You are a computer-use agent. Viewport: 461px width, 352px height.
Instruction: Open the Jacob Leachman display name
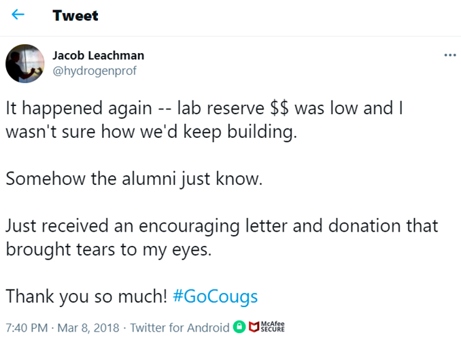tap(98, 55)
